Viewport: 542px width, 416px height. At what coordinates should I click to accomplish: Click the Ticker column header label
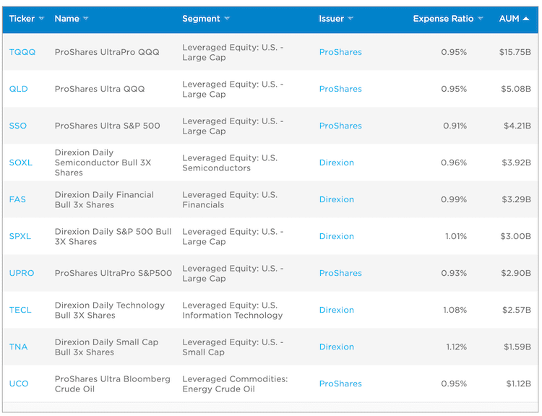pos(22,19)
